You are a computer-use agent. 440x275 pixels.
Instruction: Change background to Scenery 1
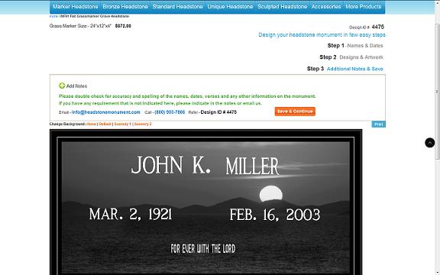[x=123, y=124]
